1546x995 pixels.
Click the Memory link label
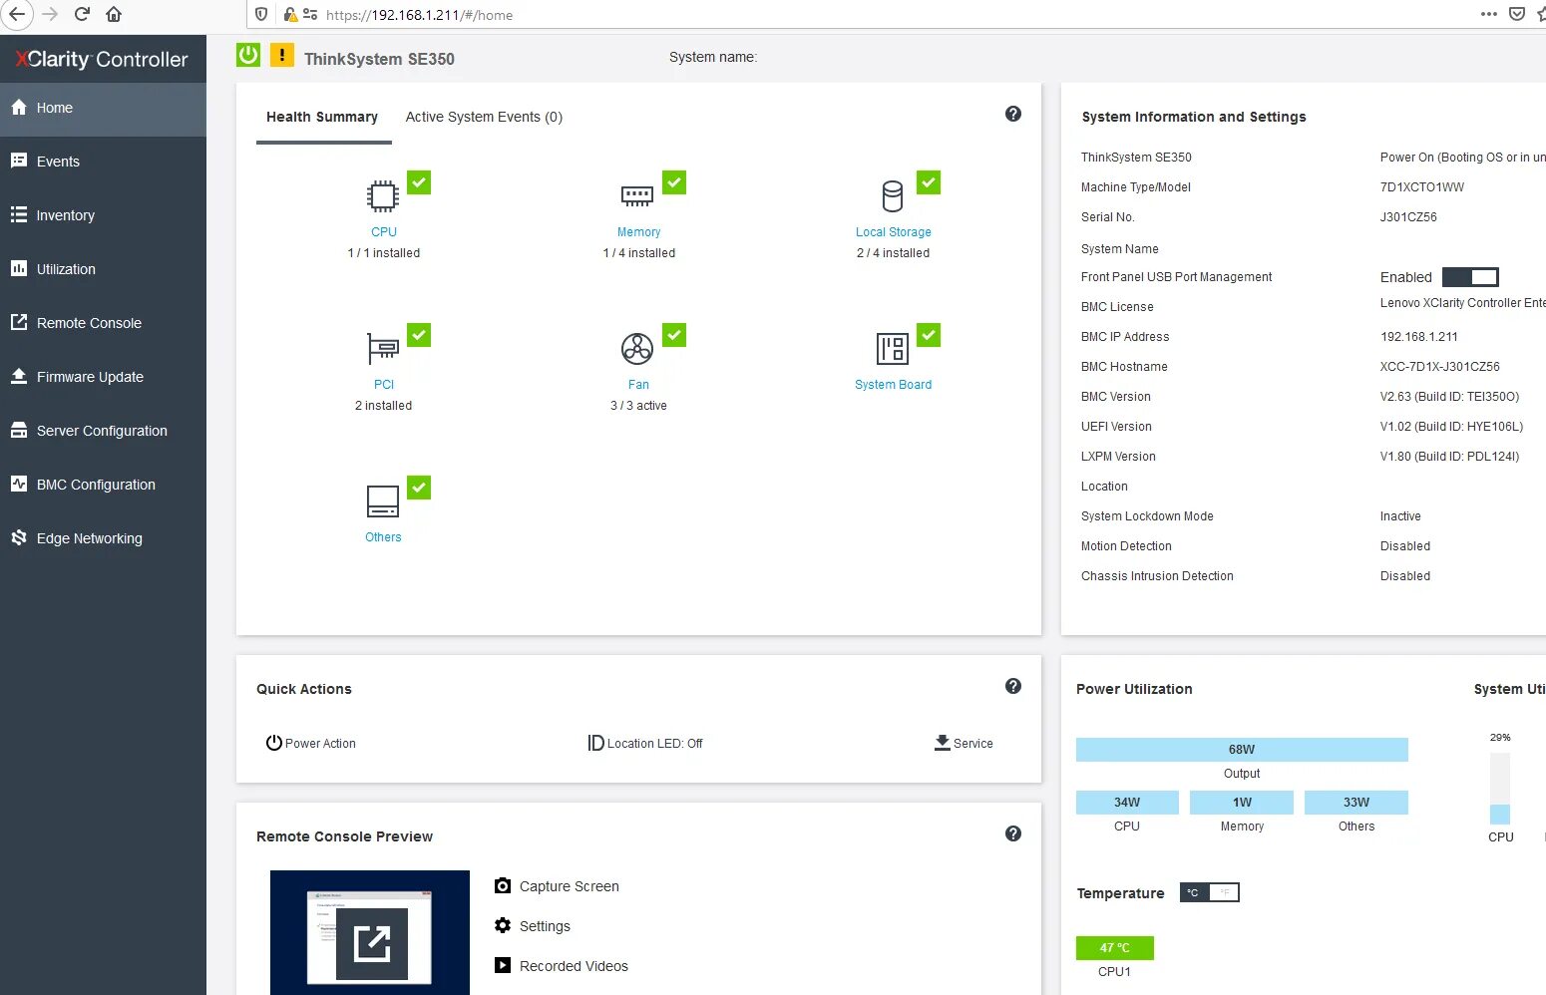pyautogui.click(x=638, y=232)
